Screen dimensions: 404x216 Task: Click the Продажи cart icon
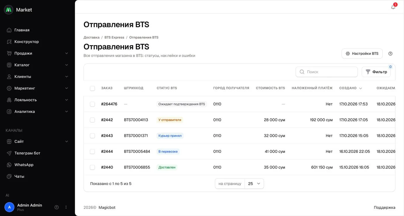coord(9,53)
